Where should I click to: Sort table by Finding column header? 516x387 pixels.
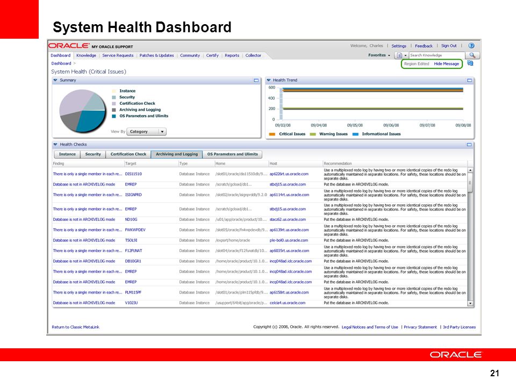(x=59, y=163)
